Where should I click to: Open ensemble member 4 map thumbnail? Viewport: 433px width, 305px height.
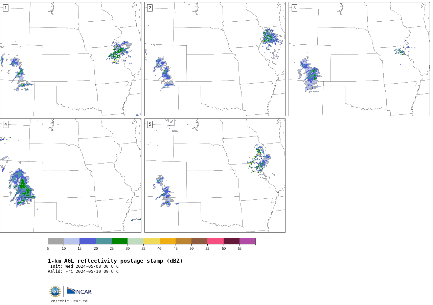point(70,175)
